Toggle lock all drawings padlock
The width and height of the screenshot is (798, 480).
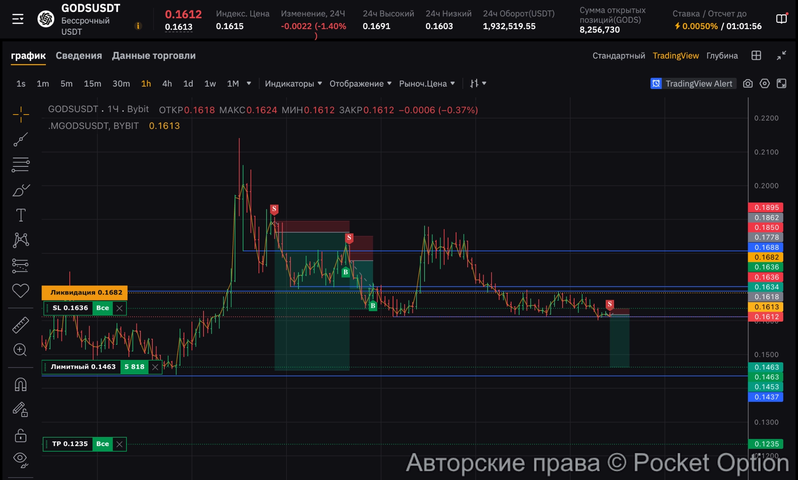click(20, 435)
